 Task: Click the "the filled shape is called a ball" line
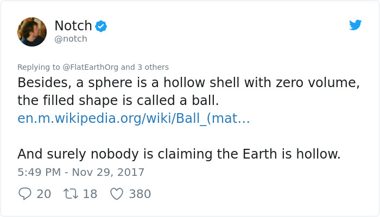118,101
